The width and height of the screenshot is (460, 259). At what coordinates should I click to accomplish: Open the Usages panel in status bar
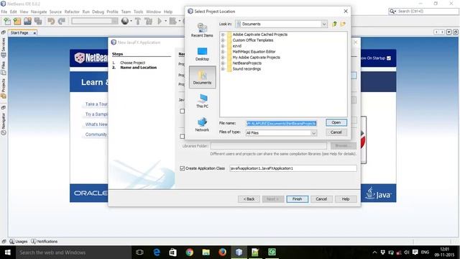pyautogui.click(x=19, y=242)
